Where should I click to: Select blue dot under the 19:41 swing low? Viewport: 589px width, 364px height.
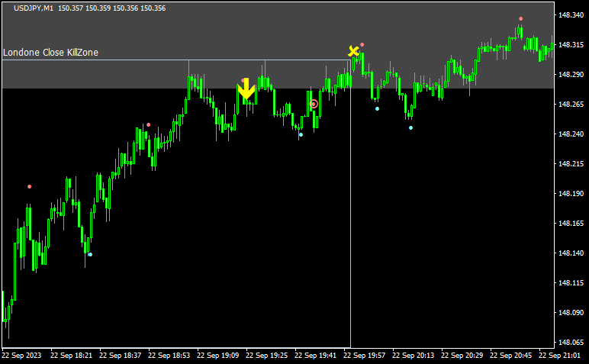301,135
